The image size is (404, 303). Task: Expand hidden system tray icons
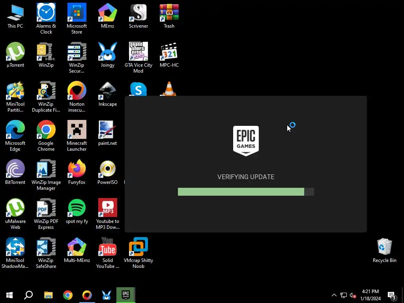coord(334,295)
